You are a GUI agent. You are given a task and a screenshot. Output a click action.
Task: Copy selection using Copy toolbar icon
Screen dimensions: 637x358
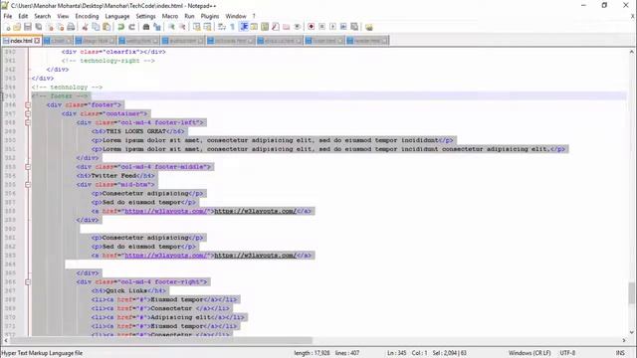click(x=96, y=27)
